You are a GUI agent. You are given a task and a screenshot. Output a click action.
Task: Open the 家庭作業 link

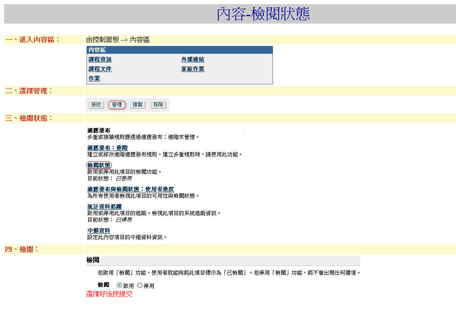(193, 69)
